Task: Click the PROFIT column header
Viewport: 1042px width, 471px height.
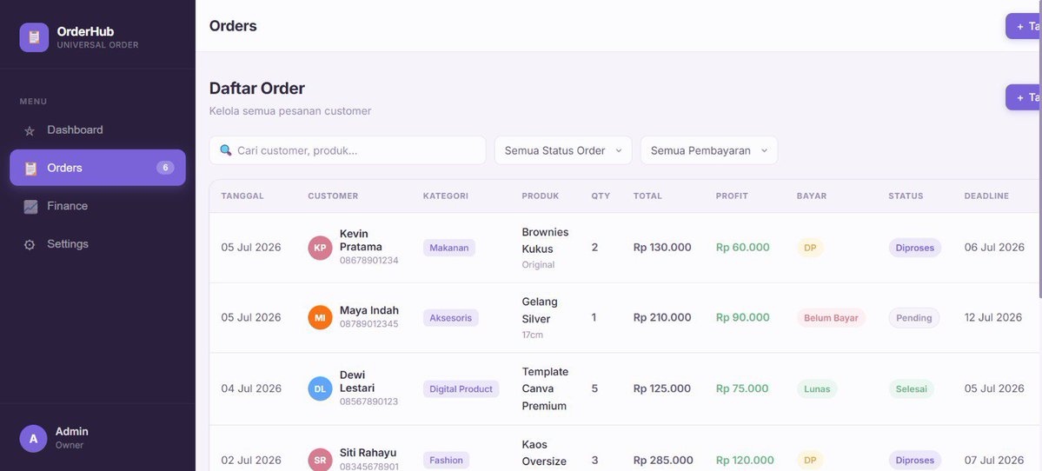Action: [732, 196]
